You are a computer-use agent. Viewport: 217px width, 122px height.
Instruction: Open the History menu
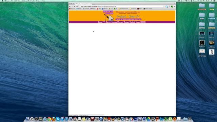[x=24, y=1]
